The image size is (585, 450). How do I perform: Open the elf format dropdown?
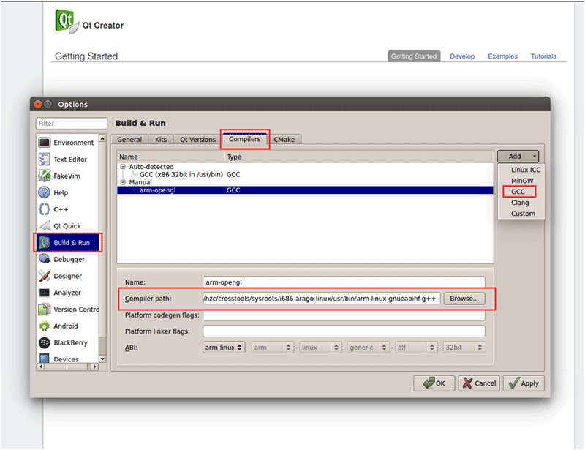416,348
